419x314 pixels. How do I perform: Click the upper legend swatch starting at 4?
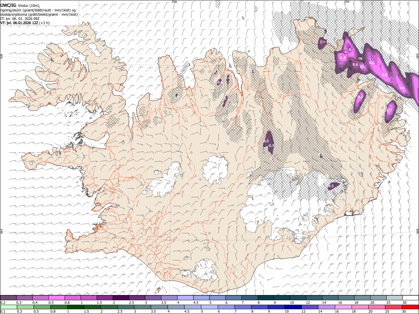pyautogui.click(x=185, y=298)
